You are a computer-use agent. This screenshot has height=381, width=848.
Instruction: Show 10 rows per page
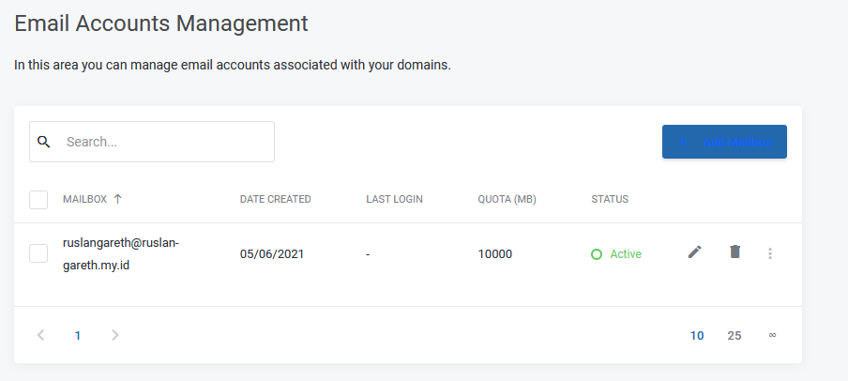tap(697, 335)
